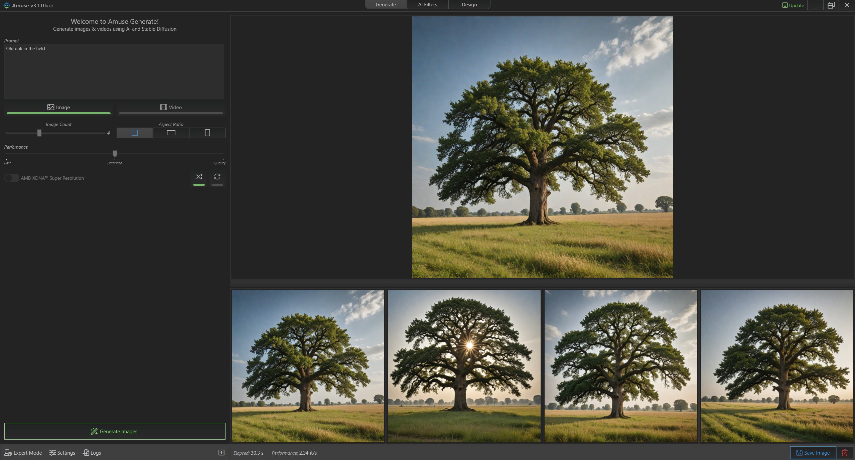This screenshot has height=460, width=855.
Task: Click the Save Image button
Action: (813, 453)
